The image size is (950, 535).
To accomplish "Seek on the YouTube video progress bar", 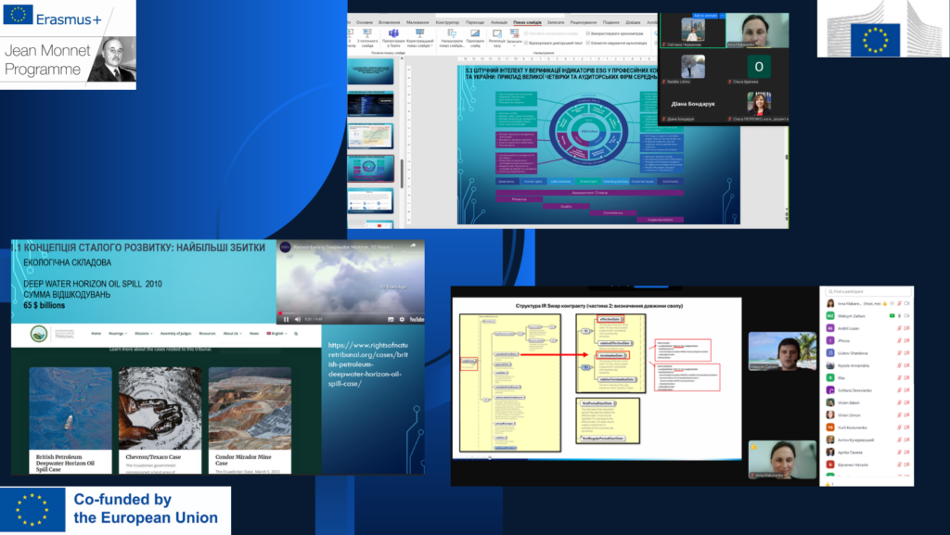I will pyautogui.click(x=350, y=312).
